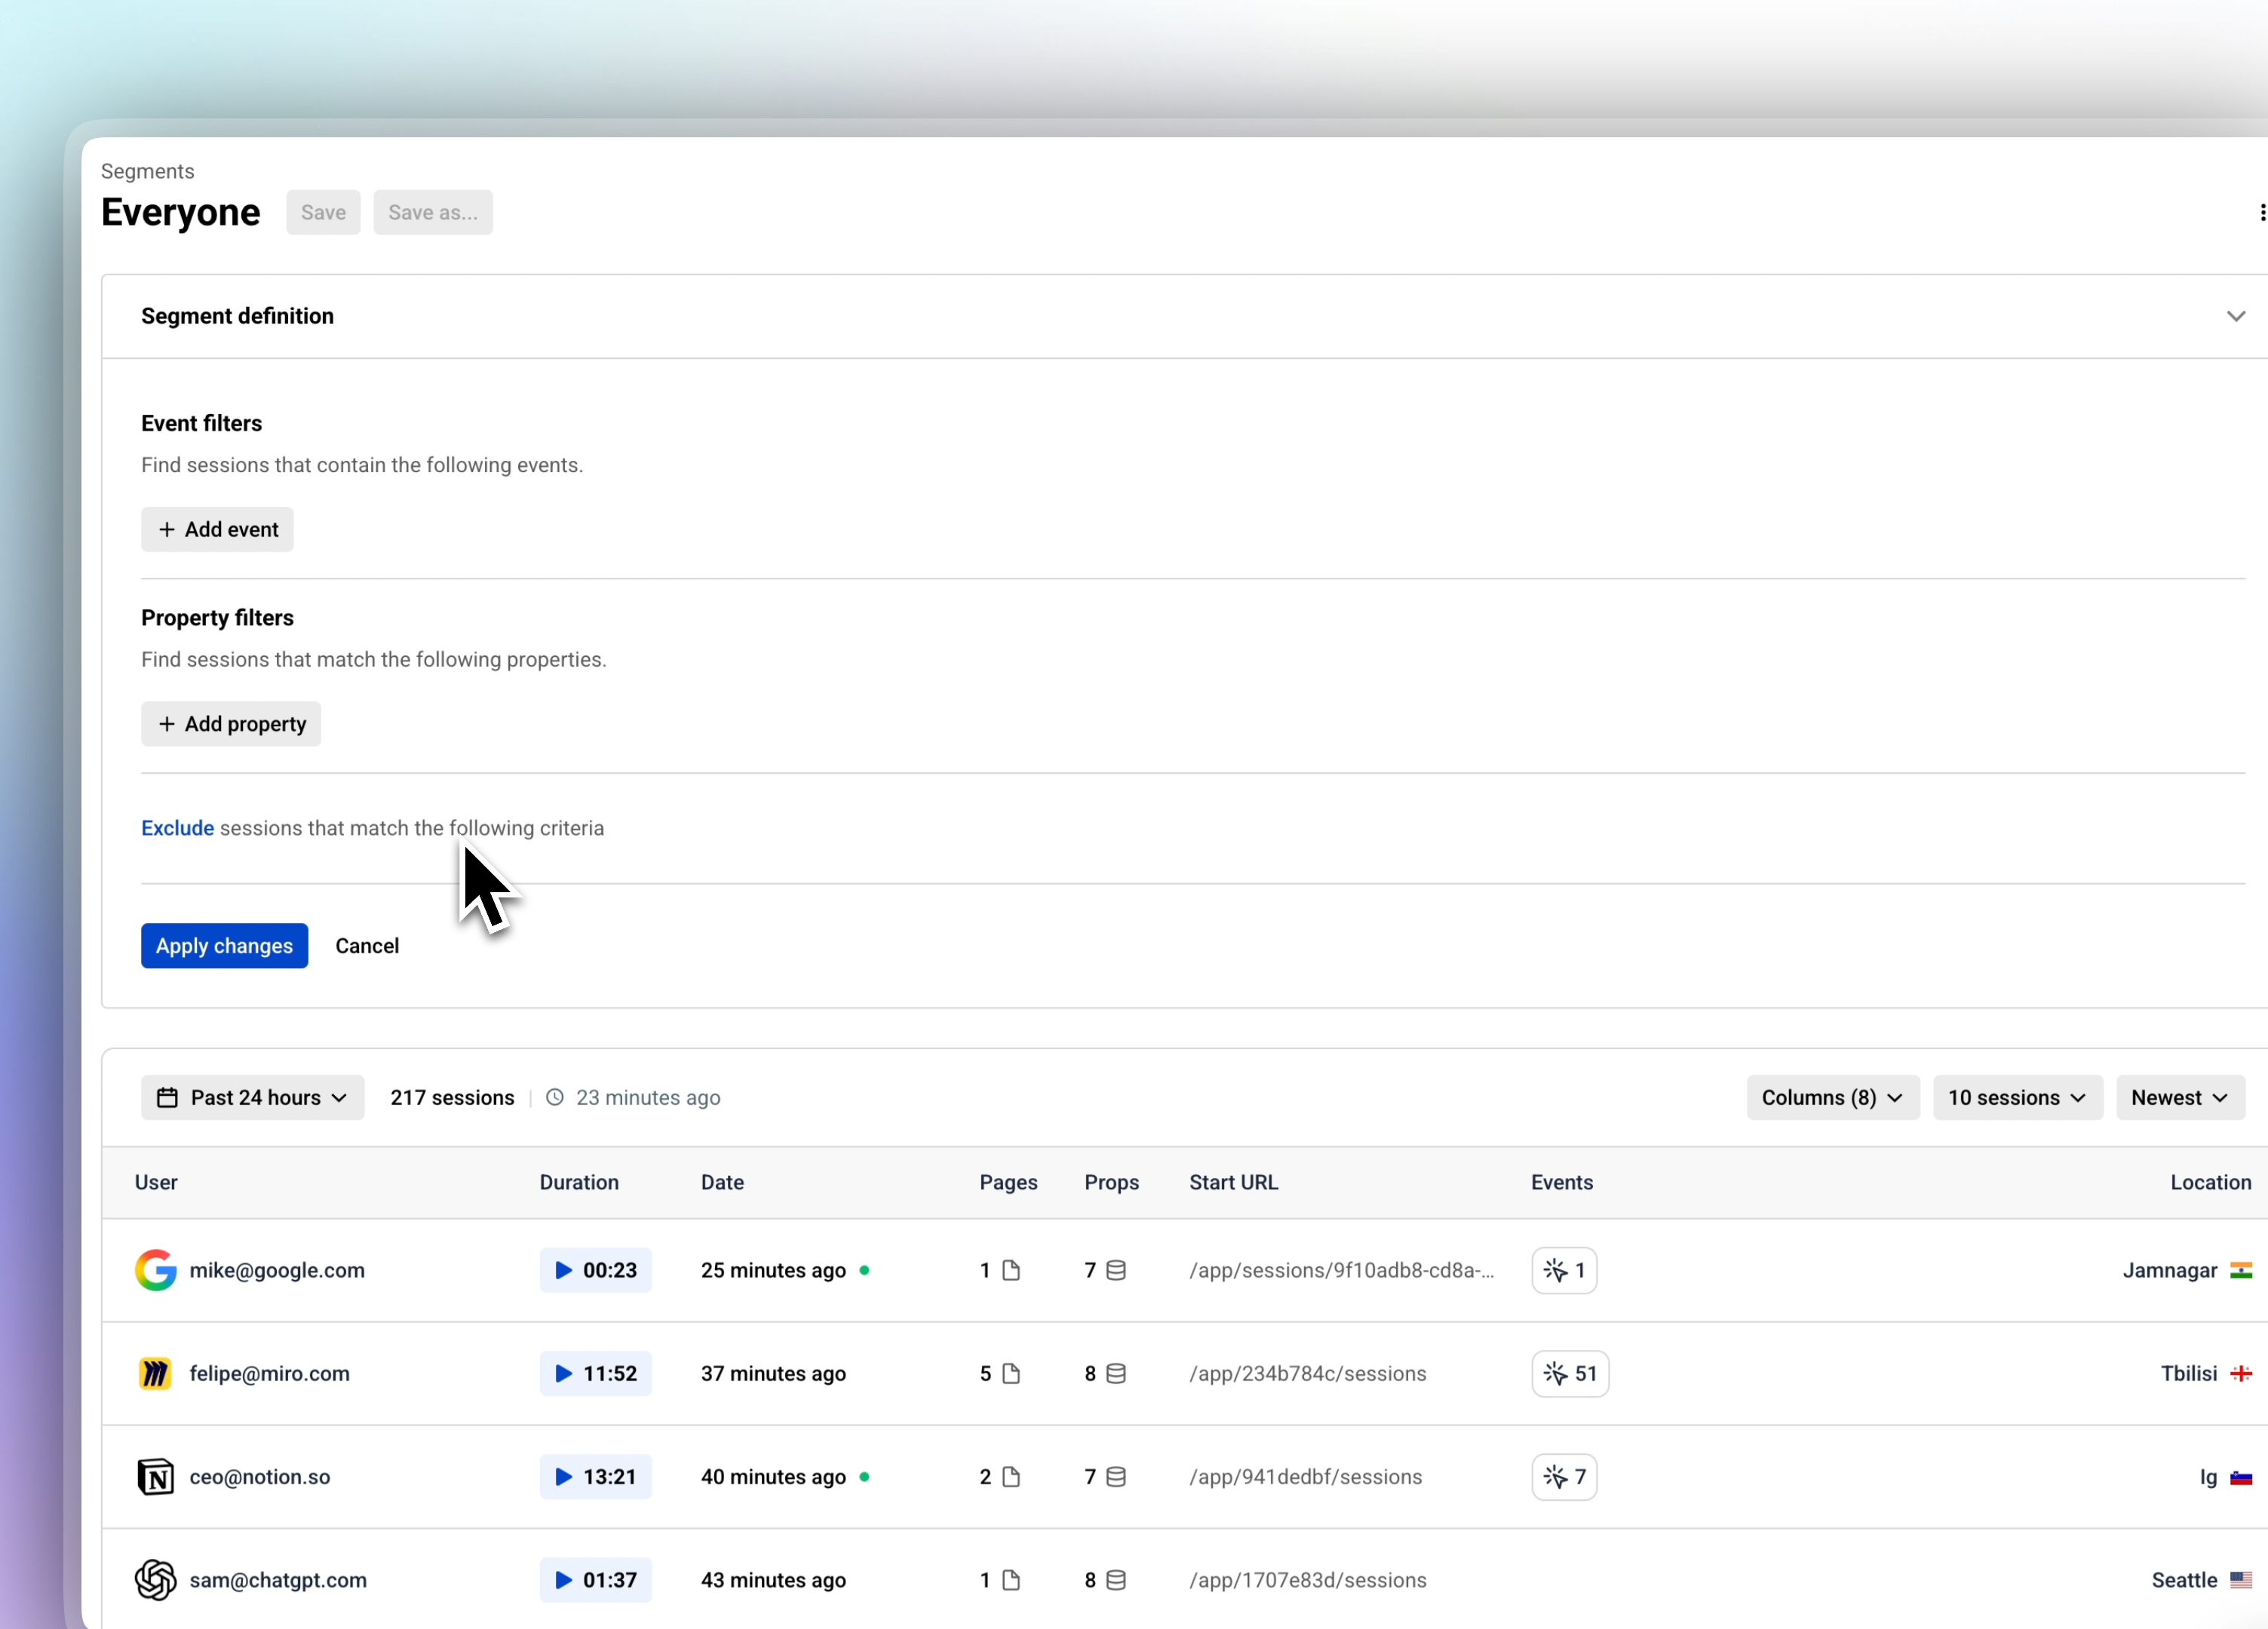Click the pages icon in felipe@miro.com row
This screenshot has height=1629, width=2268.
(1011, 1373)
